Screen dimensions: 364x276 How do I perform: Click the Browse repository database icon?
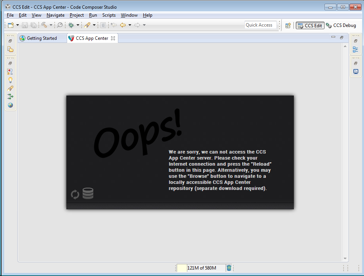tap(88, 193)
